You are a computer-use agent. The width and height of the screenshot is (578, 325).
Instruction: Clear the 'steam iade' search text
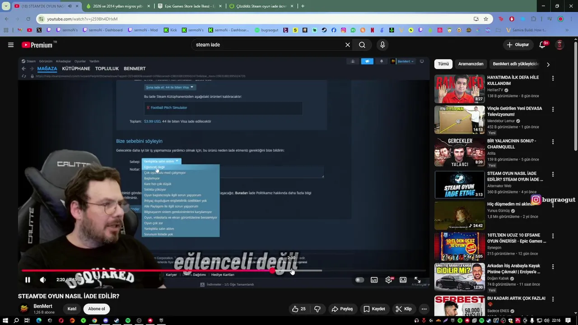coord(348,45)
